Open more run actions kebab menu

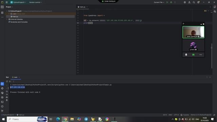pyautogui.click(x=175, y=2)
